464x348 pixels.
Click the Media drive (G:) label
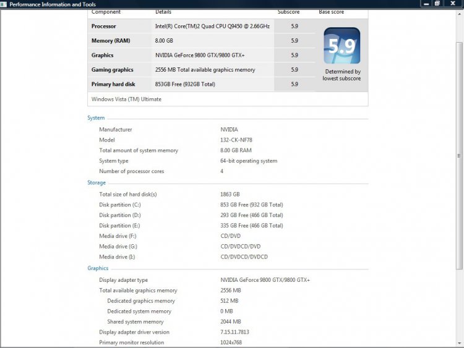(x=118, y=246)
